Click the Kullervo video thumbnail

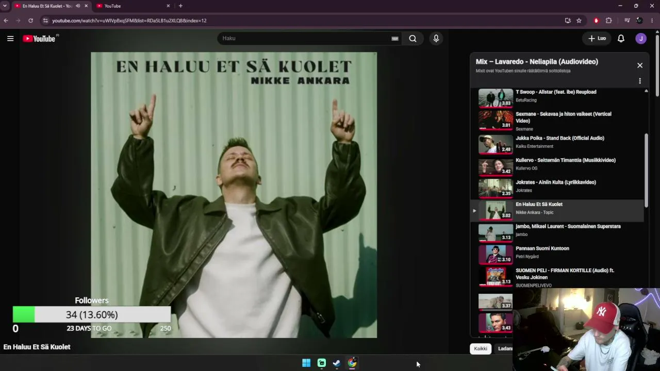496,166
